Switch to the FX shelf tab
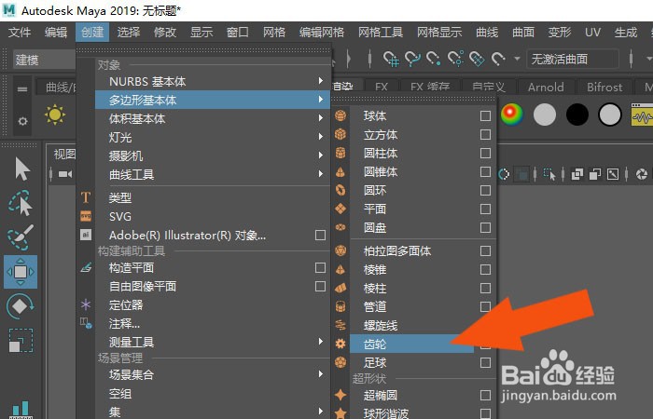The image size is (653, 419). pyautogui.click(x=381, y=87)
